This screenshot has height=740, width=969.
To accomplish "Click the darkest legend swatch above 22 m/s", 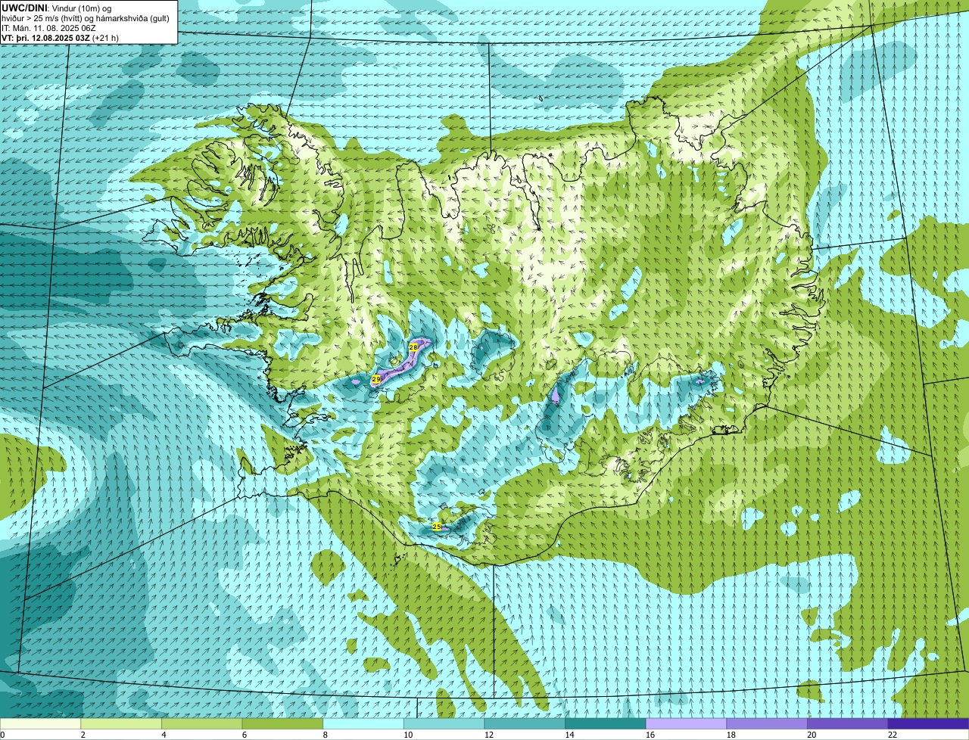I will [928, 723].
